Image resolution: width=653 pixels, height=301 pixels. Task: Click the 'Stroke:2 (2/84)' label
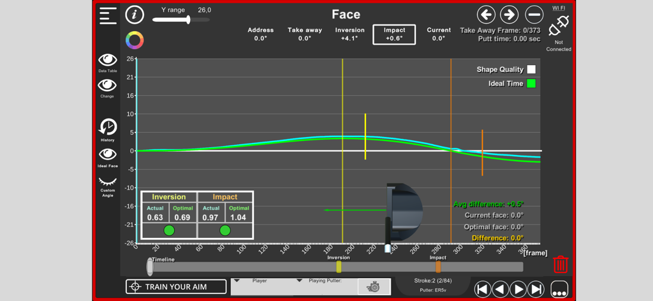click(433, 280)
